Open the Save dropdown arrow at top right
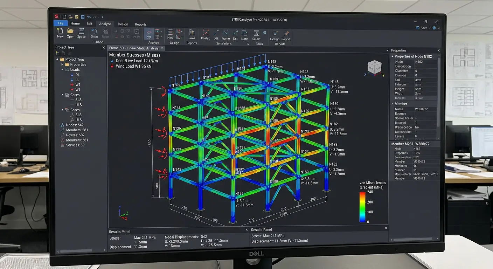The height and width of the screenshot is (269, 493). (x=429, y=28)
